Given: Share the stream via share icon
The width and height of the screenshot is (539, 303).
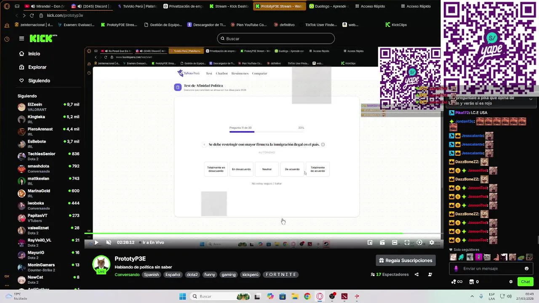Looking at the screenshot, I should click(416, 274).
